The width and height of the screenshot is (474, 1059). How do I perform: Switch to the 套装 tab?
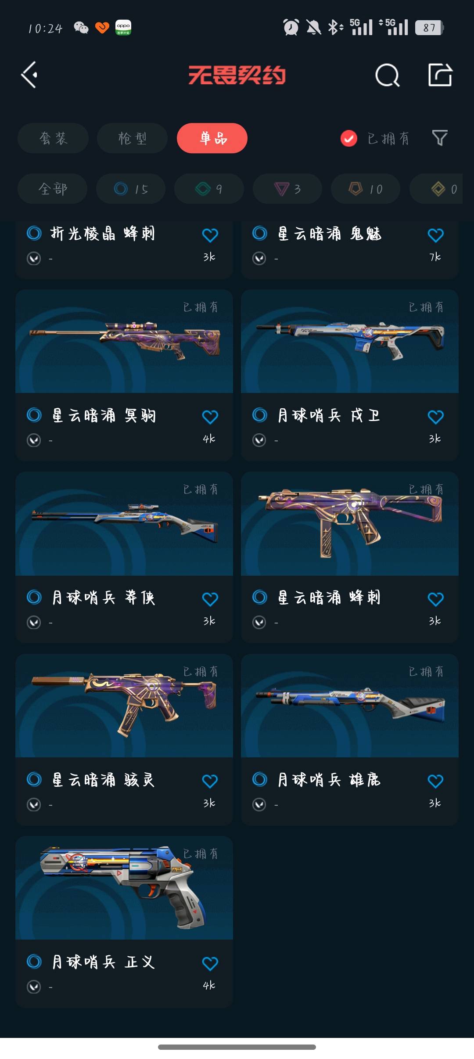click(x=53, y=138)
